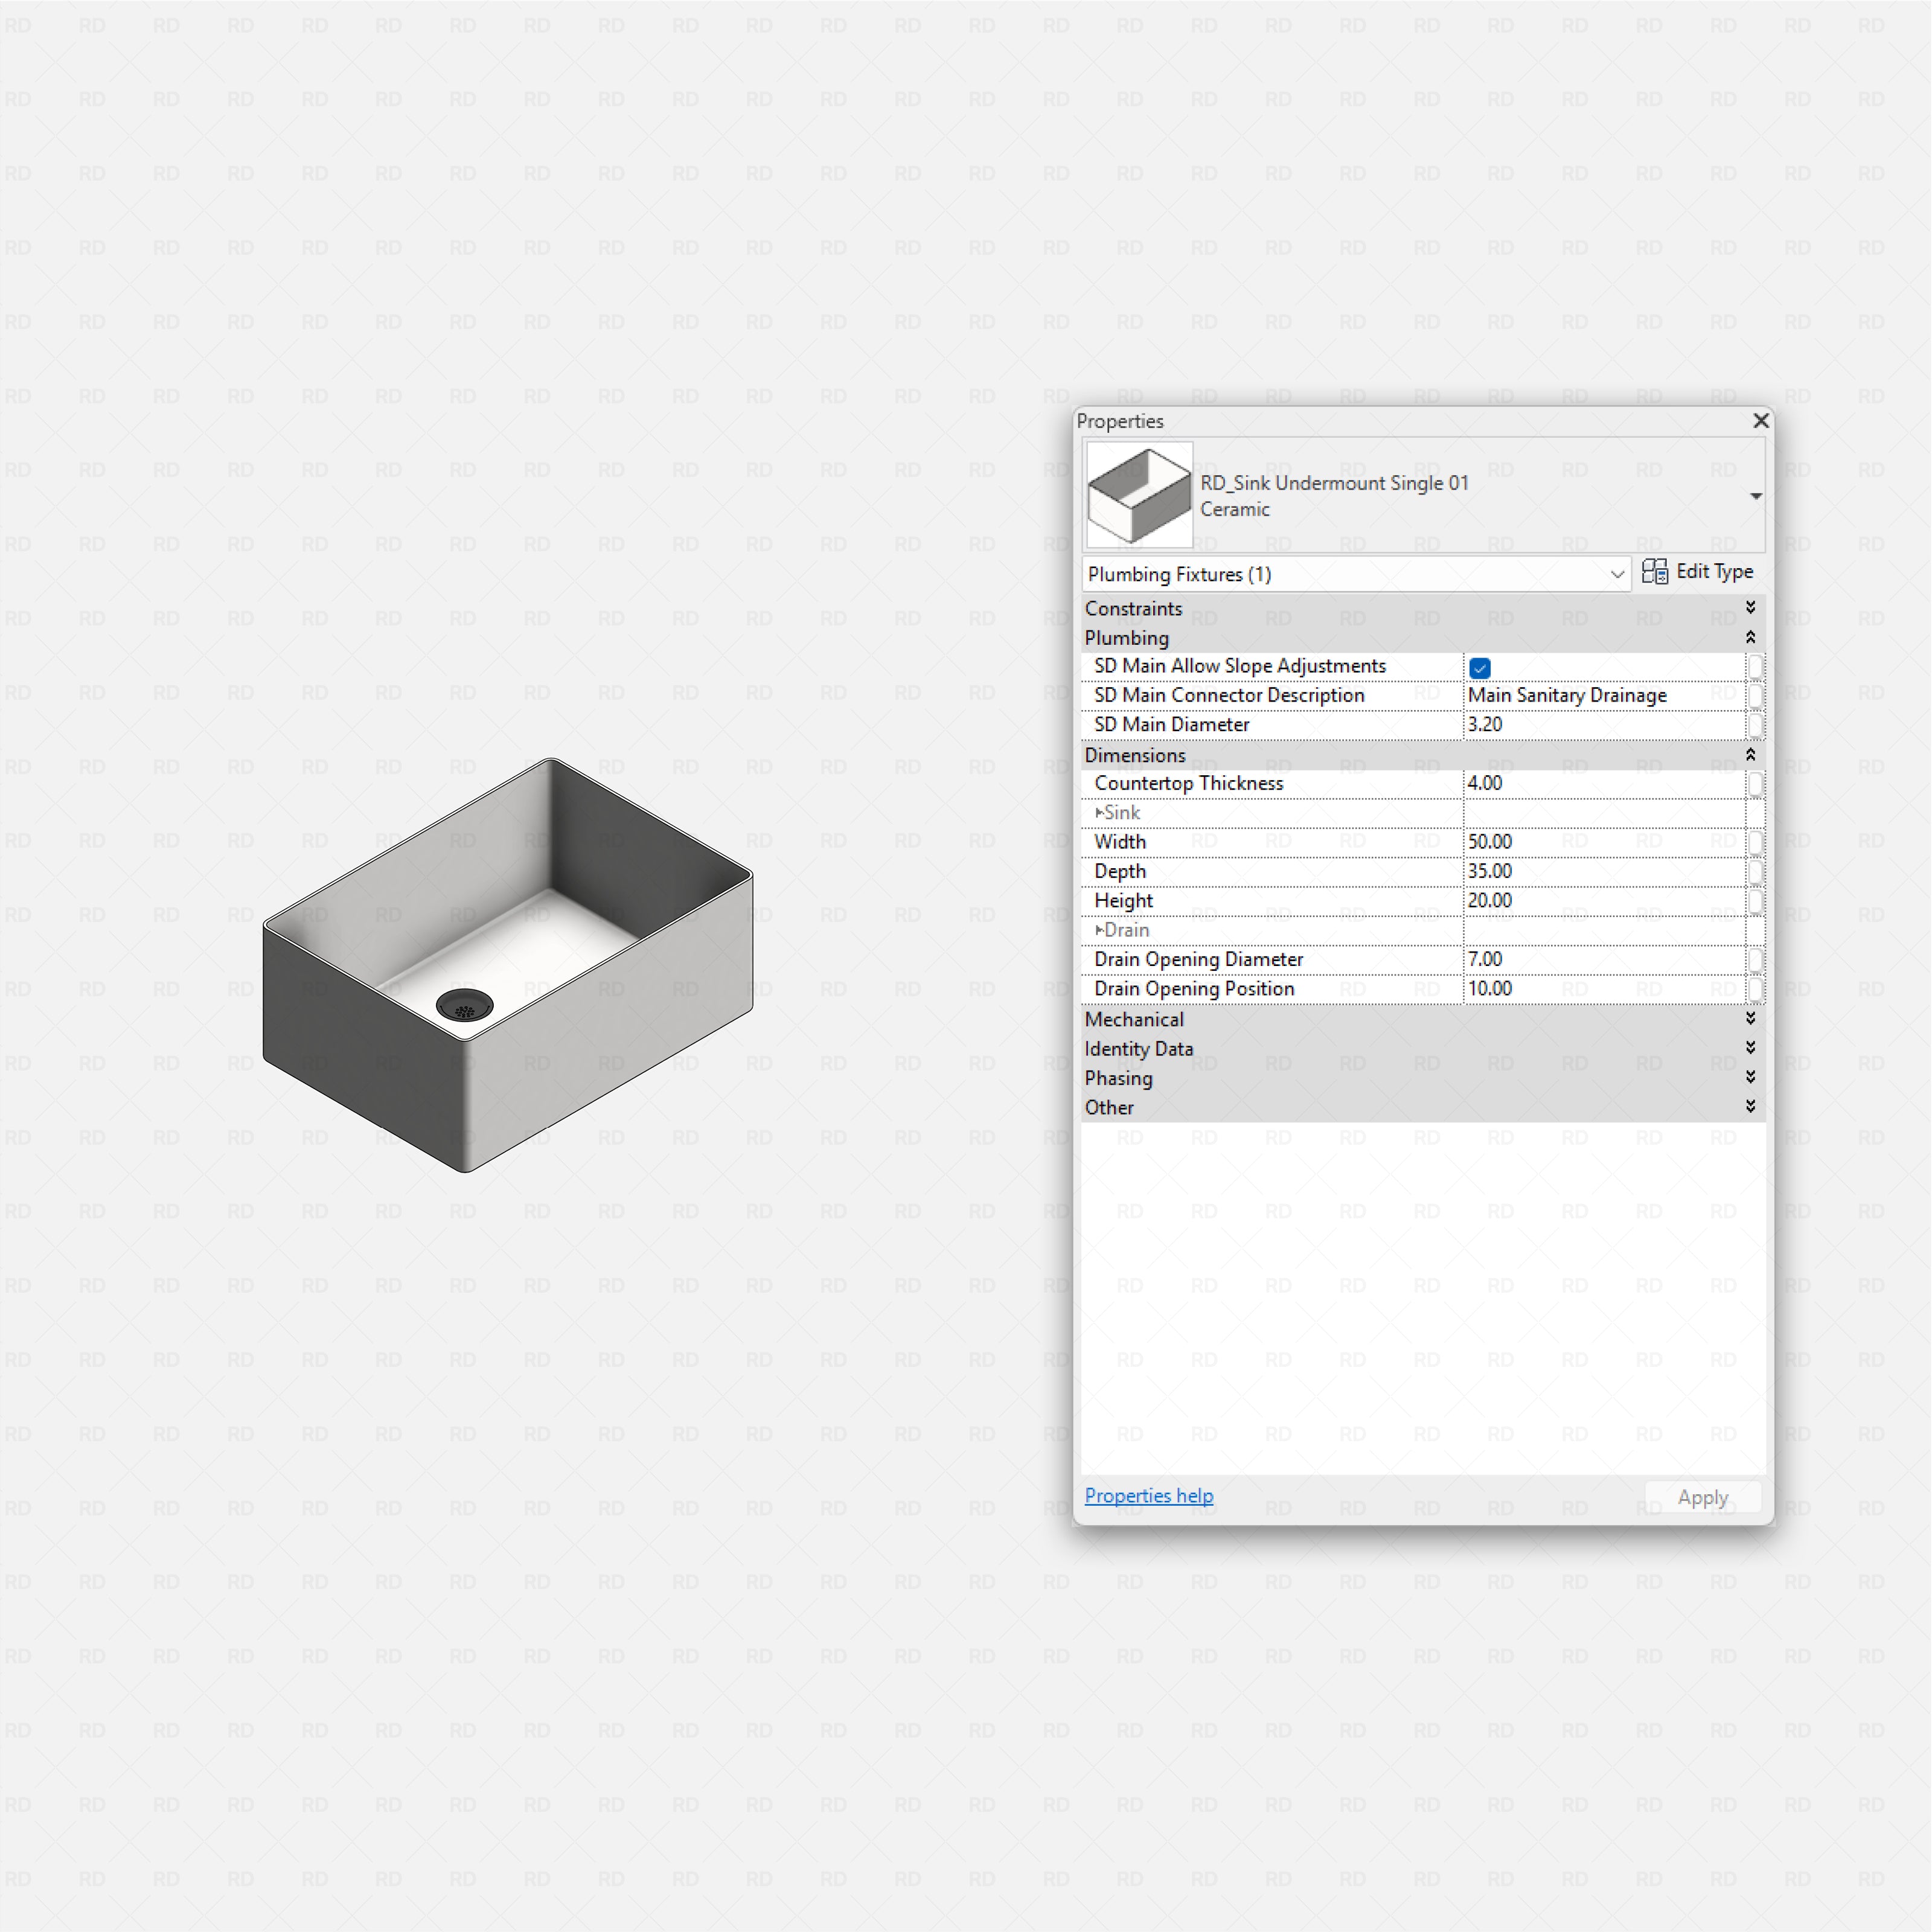Expand the Constraints section
This screenshot has width=1932, height=1932.
coord(1751,607)
